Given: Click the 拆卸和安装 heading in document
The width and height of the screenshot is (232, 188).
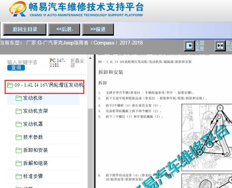Looking at the screenshot, I should (111, 72).
